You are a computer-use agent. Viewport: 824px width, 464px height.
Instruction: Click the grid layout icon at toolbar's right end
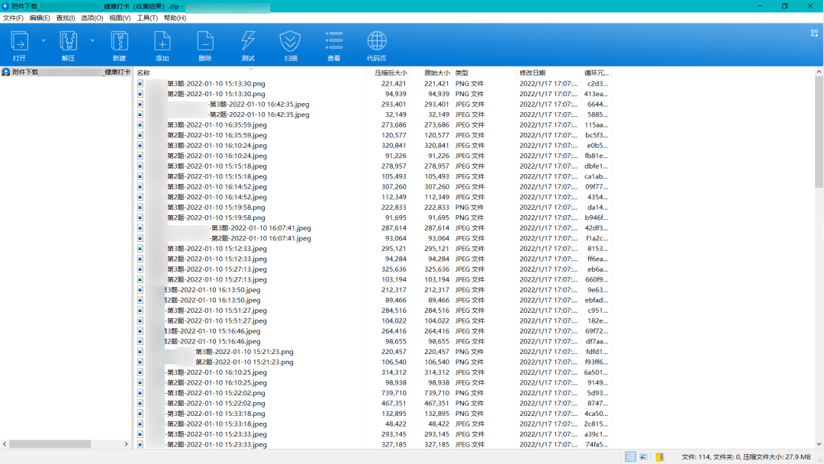coord(814,33)
